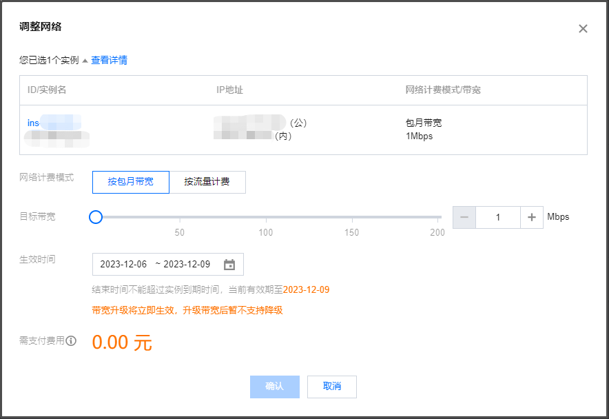Collapse the selected instance triangle arrow

(85, 61)
